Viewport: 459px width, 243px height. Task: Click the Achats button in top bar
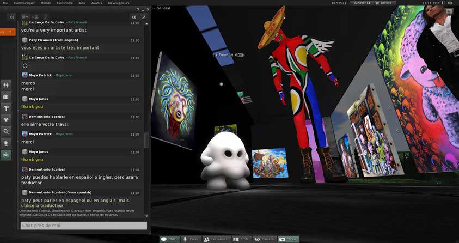[386, 3]
